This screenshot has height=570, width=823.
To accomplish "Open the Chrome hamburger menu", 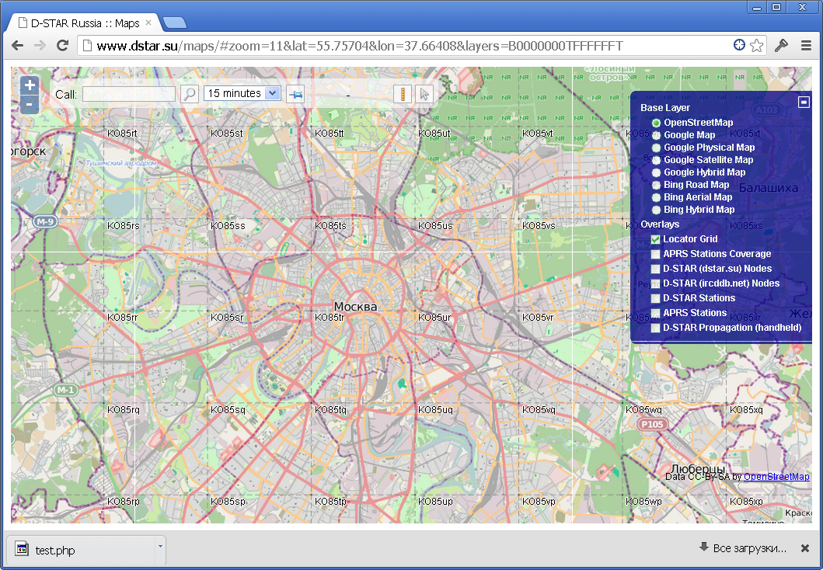I will tap(806, 46).
